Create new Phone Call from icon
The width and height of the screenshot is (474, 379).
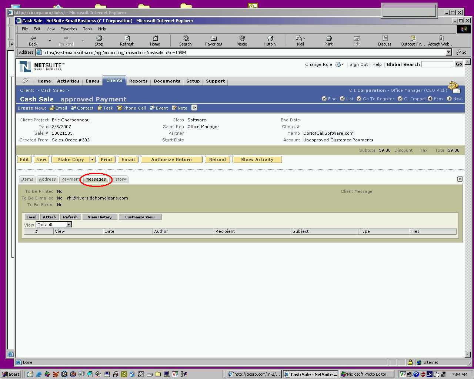tap(120, 108)
